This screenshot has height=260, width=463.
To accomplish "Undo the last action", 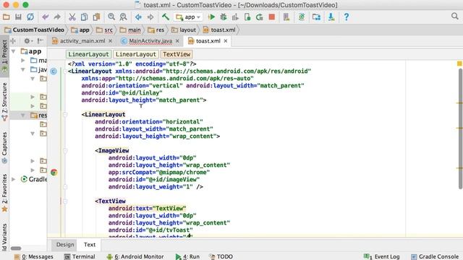I will coord(45,17).
